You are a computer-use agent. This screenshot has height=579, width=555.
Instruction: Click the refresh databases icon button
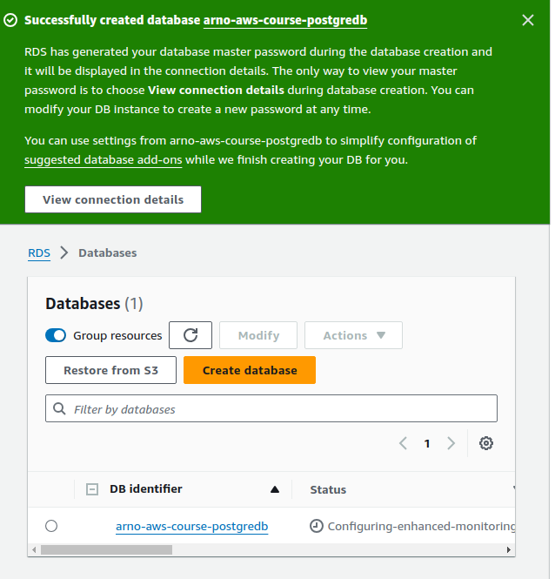pyautogui.click(x=191, y=335)
